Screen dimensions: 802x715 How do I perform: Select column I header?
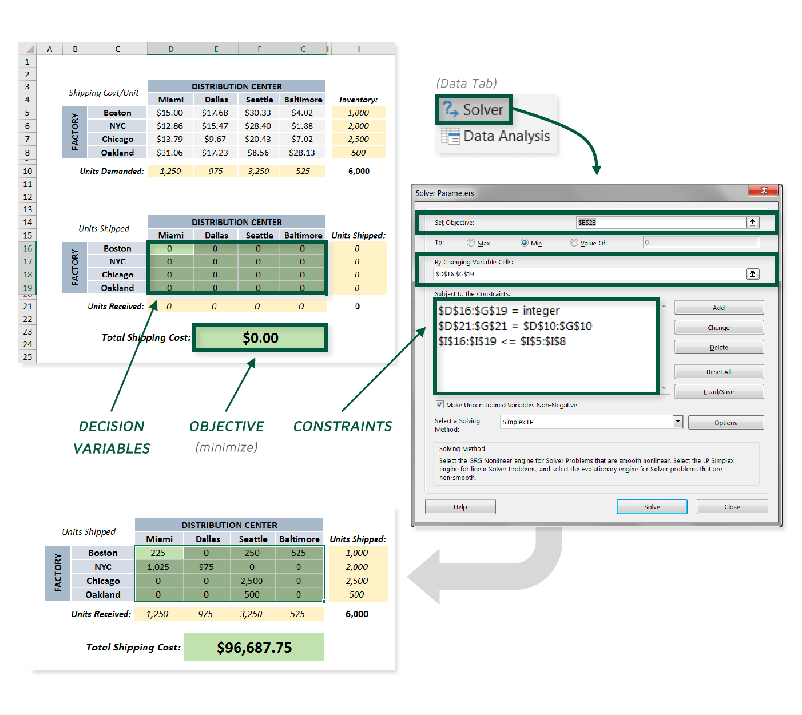tap(359, 49)
